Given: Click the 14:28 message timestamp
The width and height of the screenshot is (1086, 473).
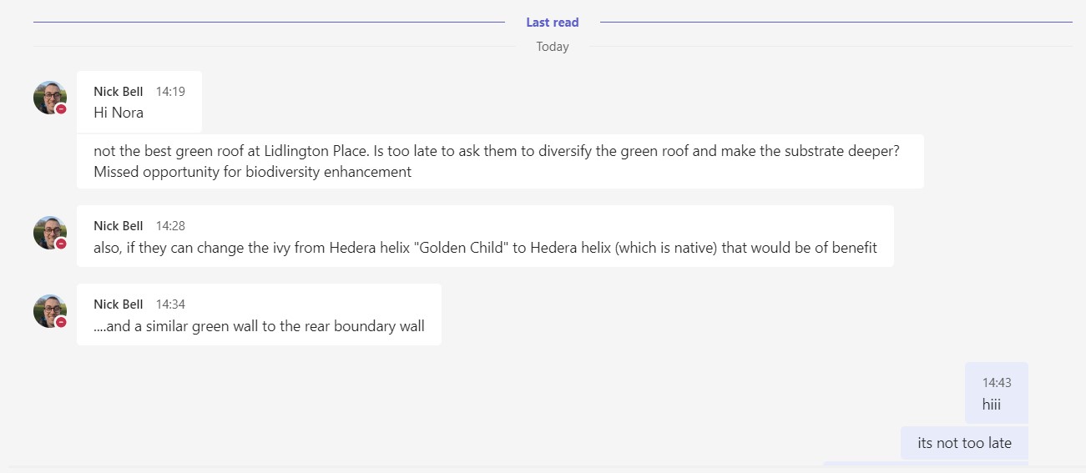Looking at the screenshot, I should 170,226.
